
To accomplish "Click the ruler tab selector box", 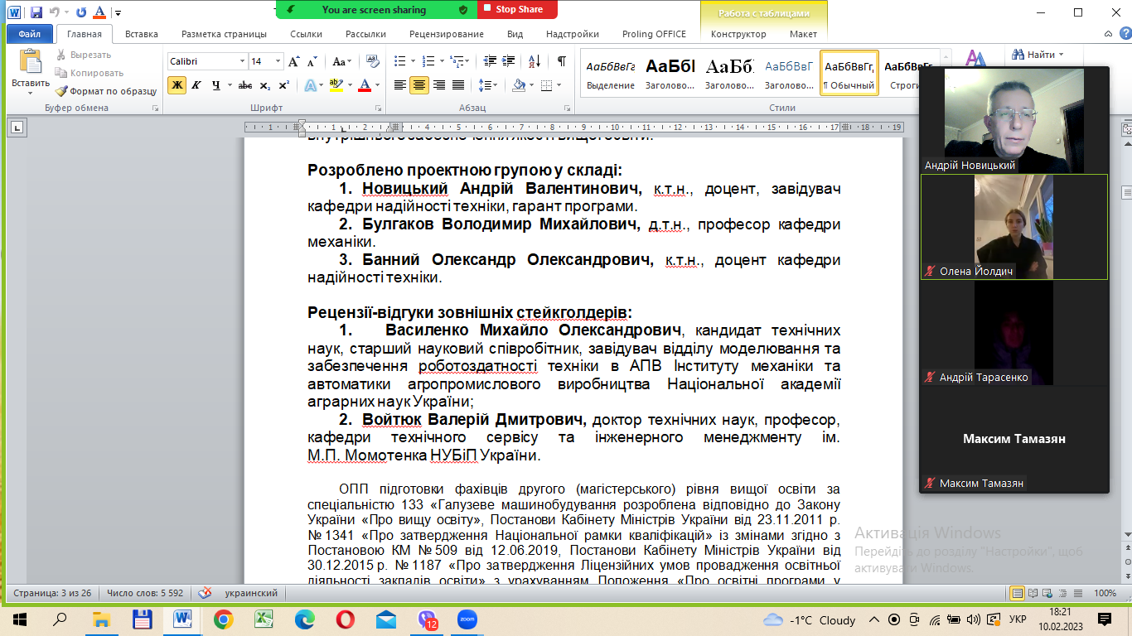I will click(x=17, y=128).
